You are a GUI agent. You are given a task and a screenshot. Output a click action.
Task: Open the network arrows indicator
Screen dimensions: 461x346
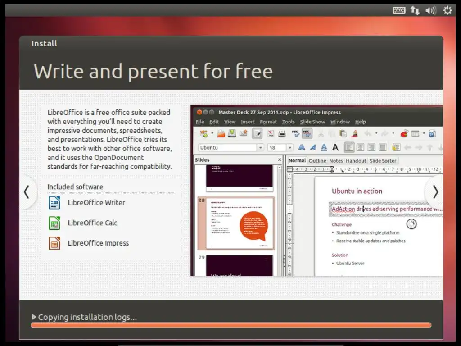pos(415,10)
